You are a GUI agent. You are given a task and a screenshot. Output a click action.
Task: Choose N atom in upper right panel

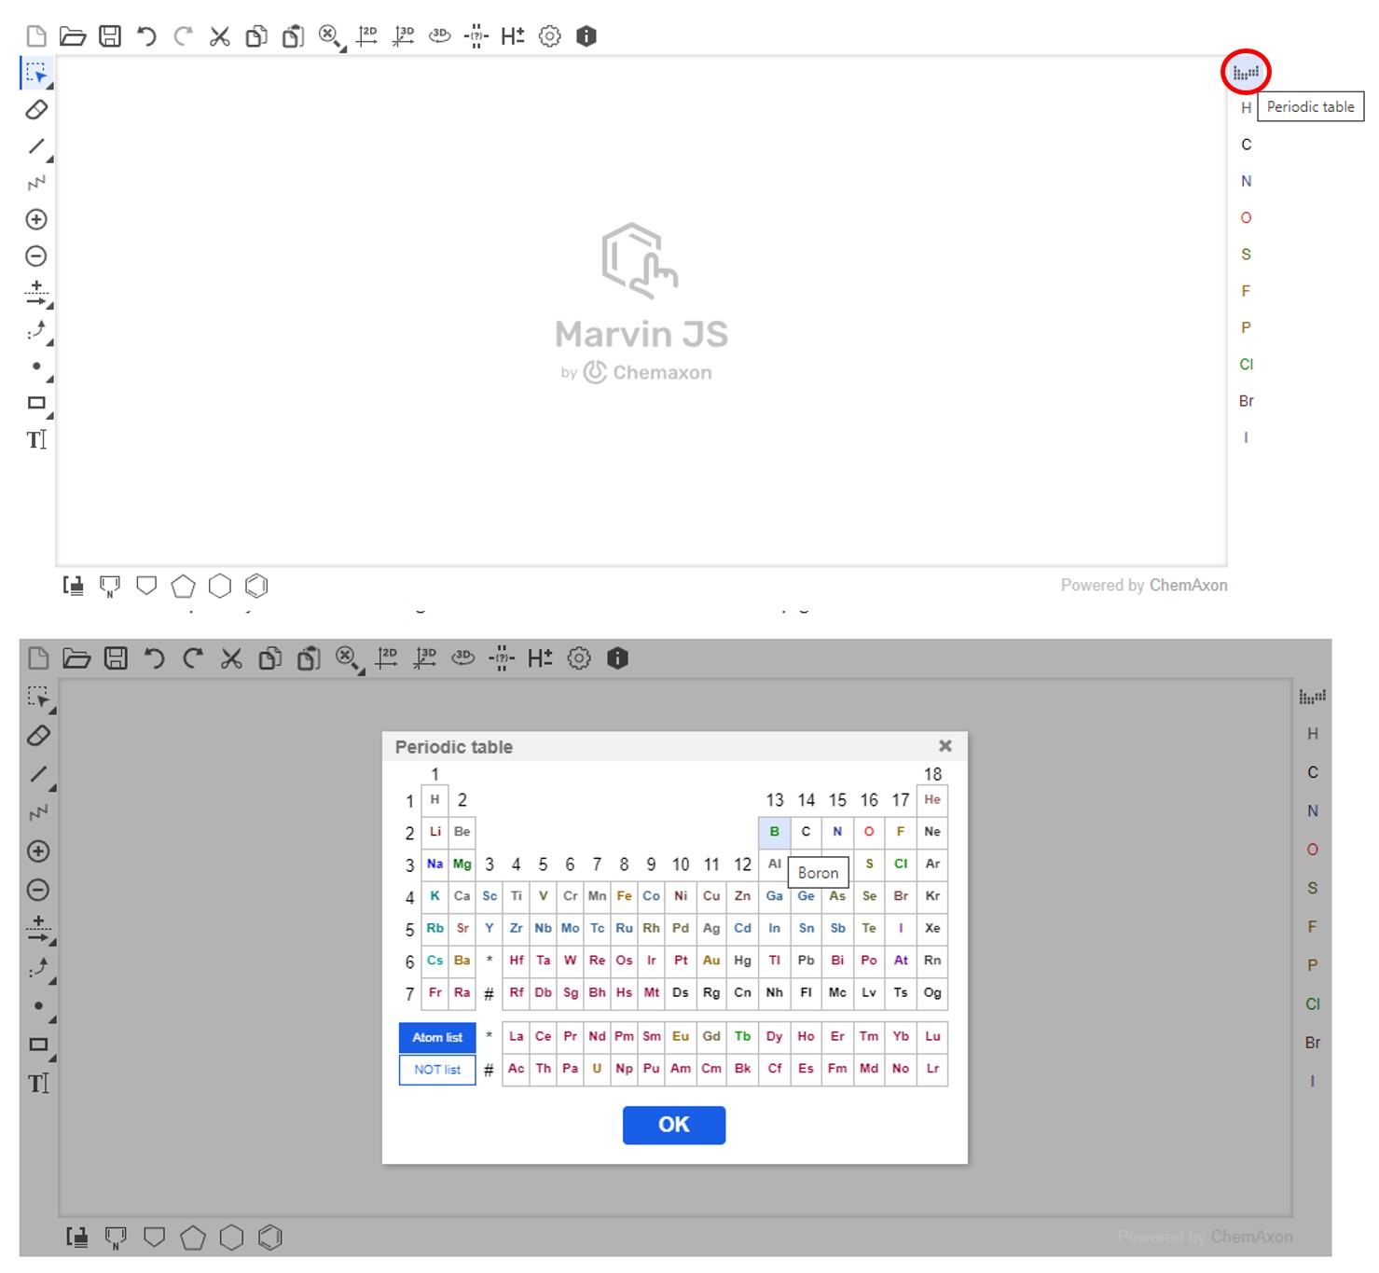point(1247,181)
